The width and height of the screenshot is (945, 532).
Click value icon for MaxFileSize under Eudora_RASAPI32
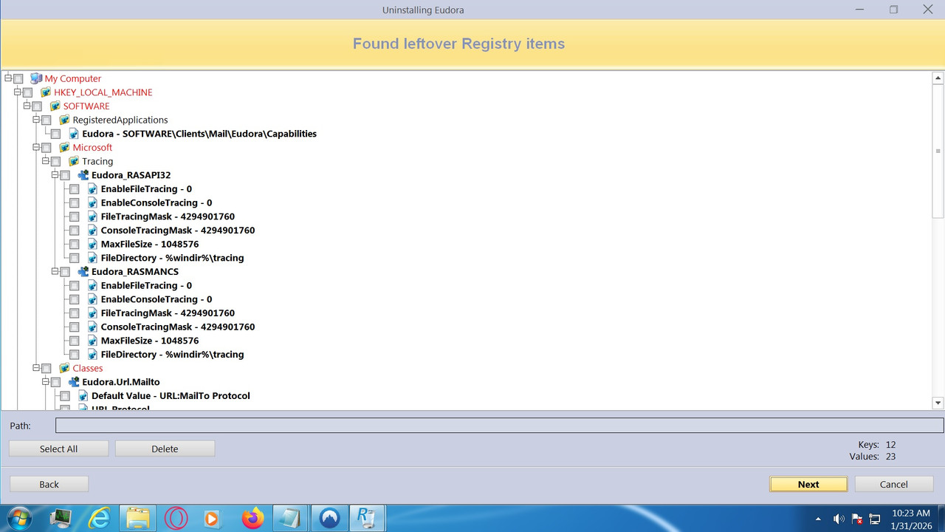92,244
